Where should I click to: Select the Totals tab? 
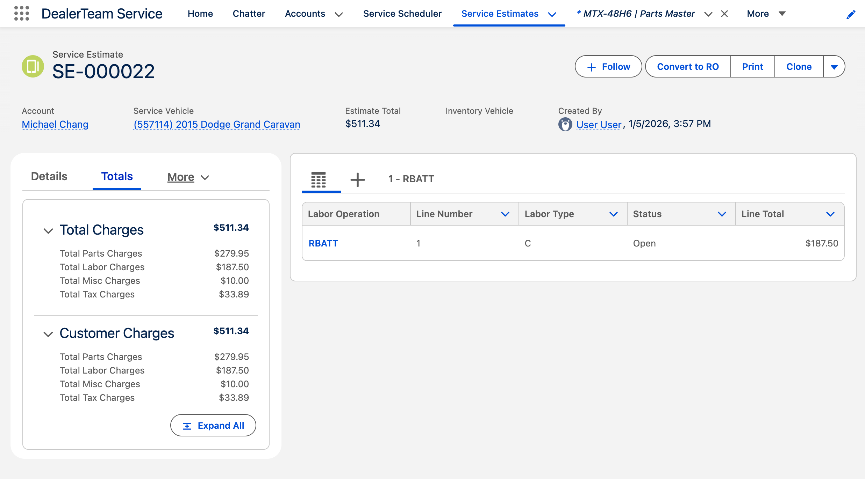(117, 176)
